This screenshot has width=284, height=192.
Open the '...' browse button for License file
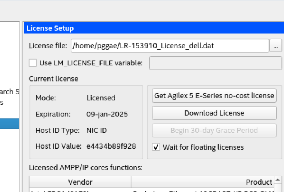point(276,46)
